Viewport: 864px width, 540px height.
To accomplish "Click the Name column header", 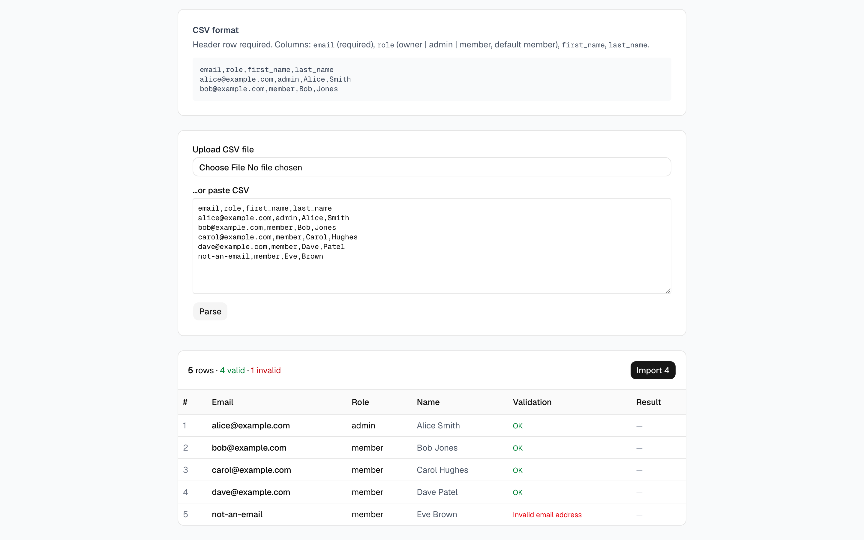I will point(428,402).
